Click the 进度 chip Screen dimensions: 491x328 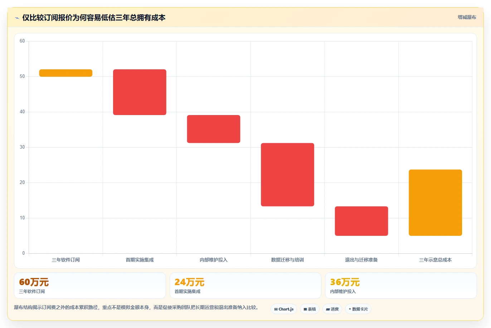(332, 309)
